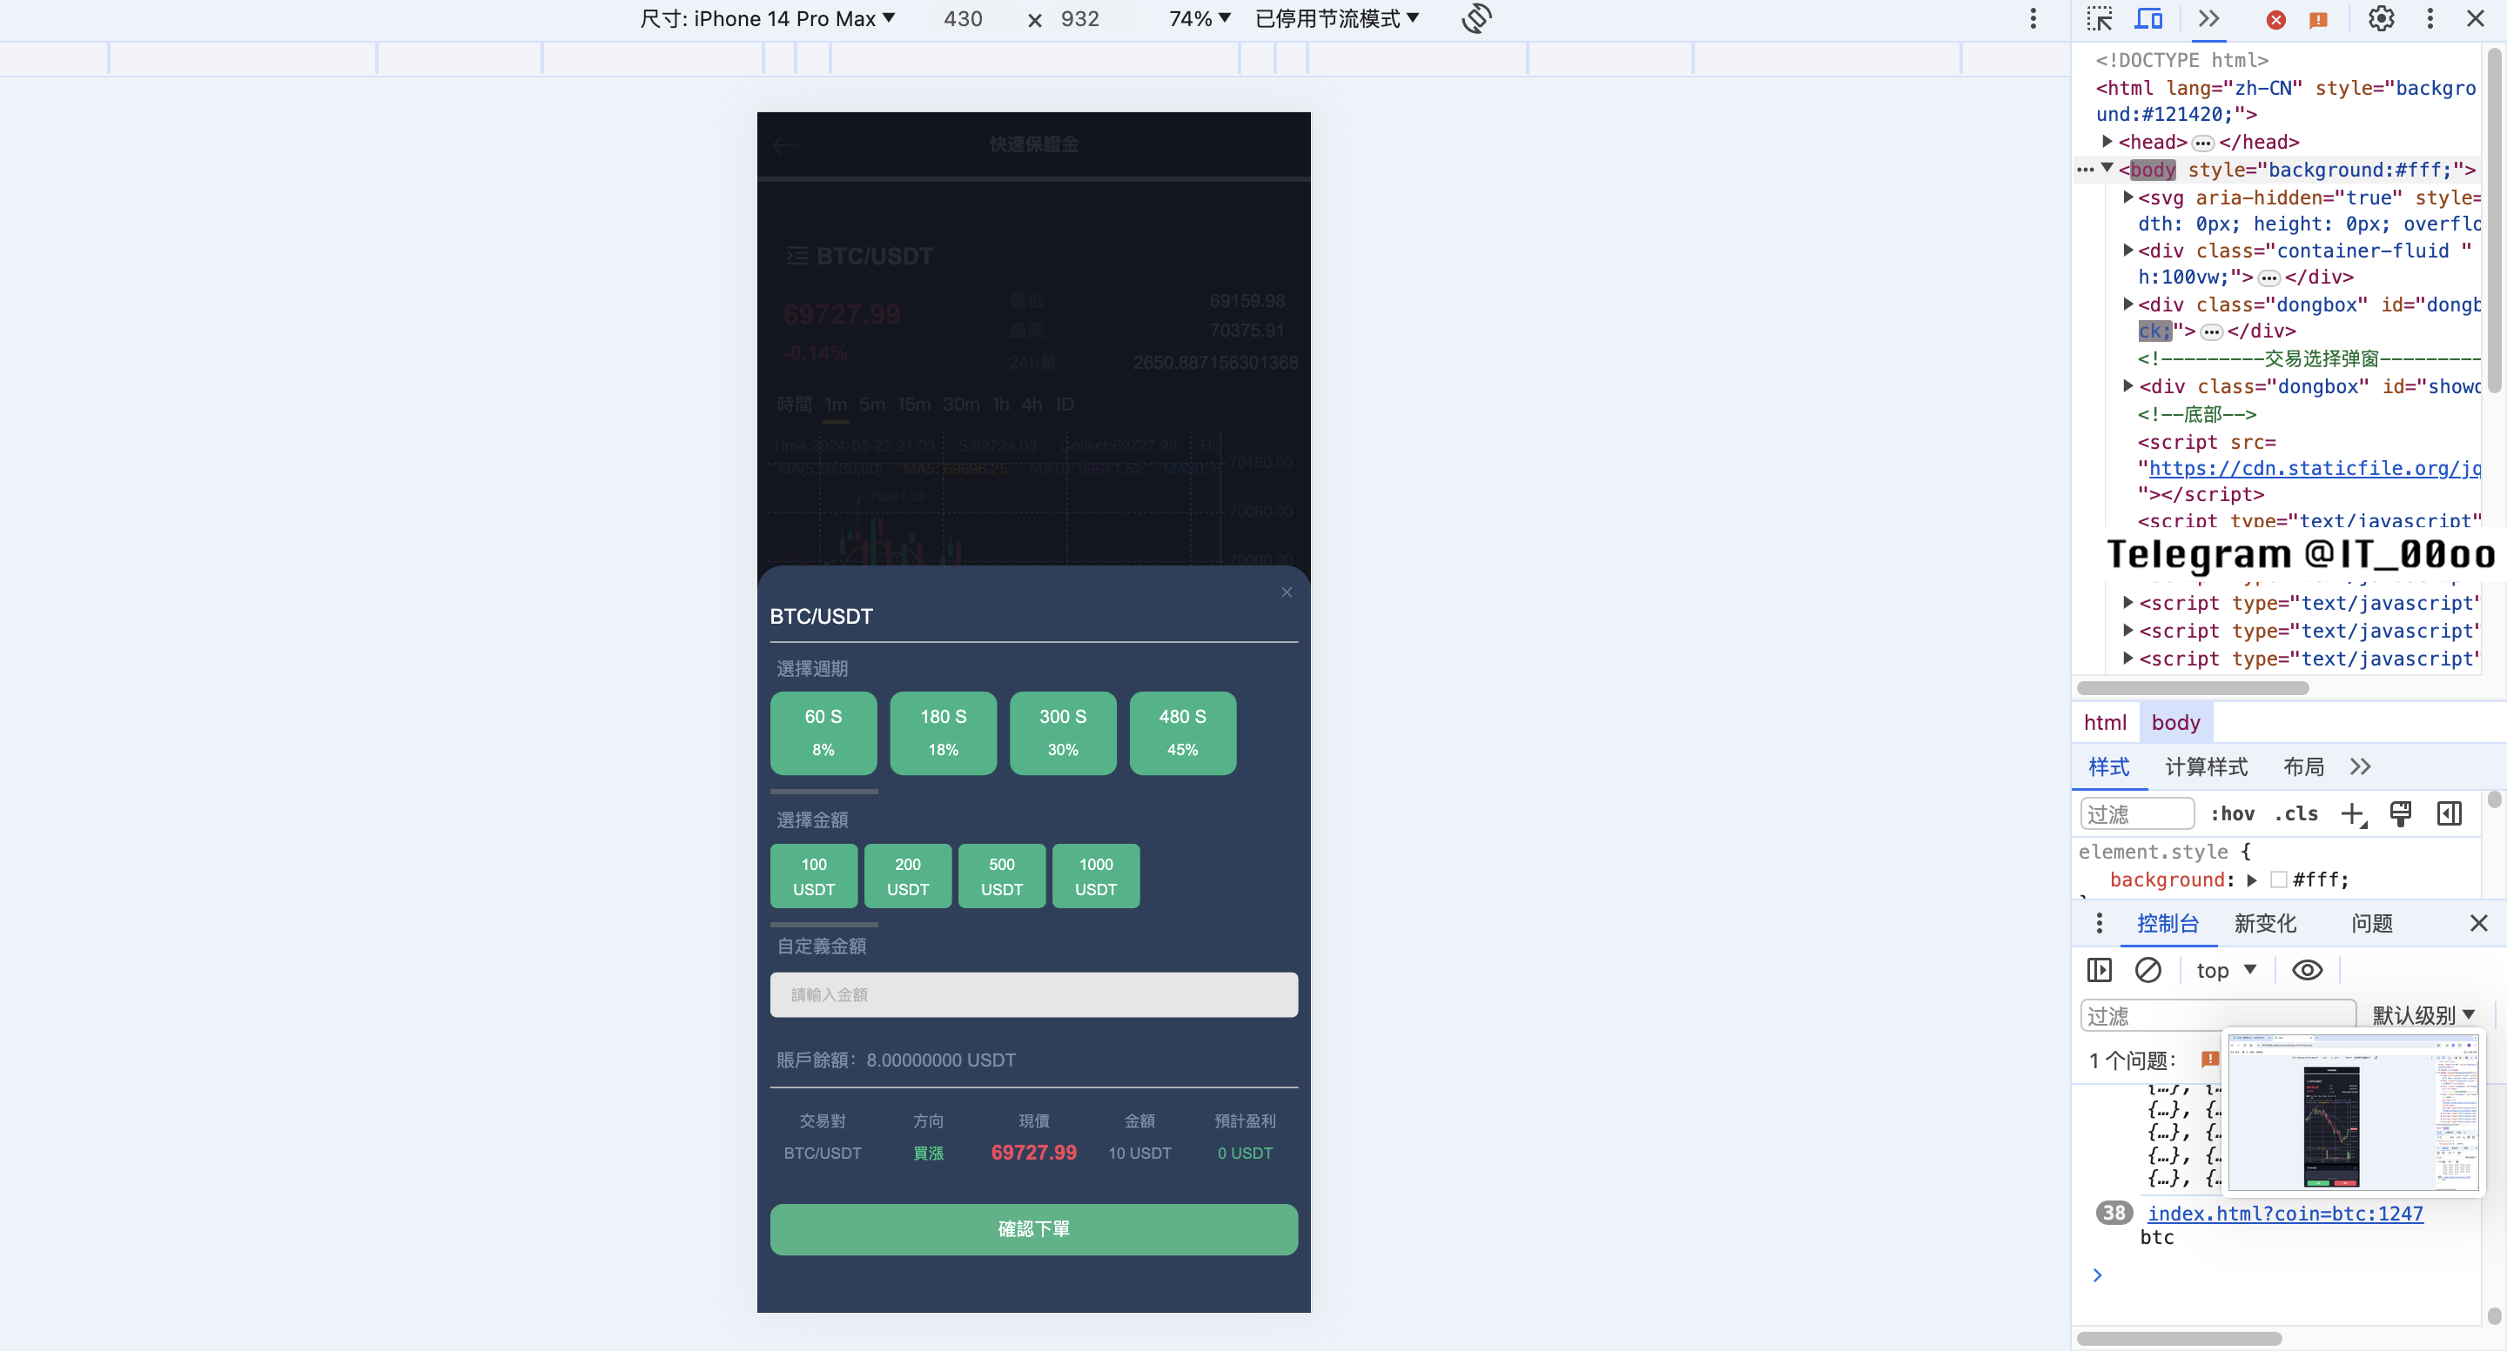Click the new style rule plus icon
This screenshot has width=2507, height=1351.
click(x=2353, y=813)
